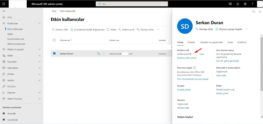Expand the Ekipler ve gruplar chevron
The height and width of the screenshot is (124, 263).
click(40, 49)
